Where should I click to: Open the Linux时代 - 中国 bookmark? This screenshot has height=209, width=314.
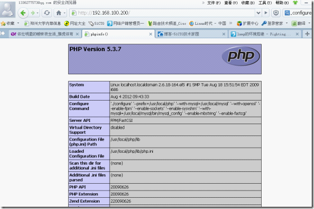(208, 24)
